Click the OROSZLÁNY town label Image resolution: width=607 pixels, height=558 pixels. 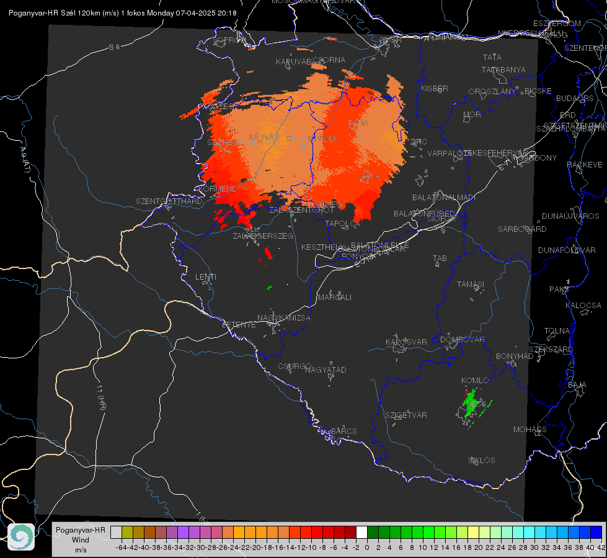492,92
